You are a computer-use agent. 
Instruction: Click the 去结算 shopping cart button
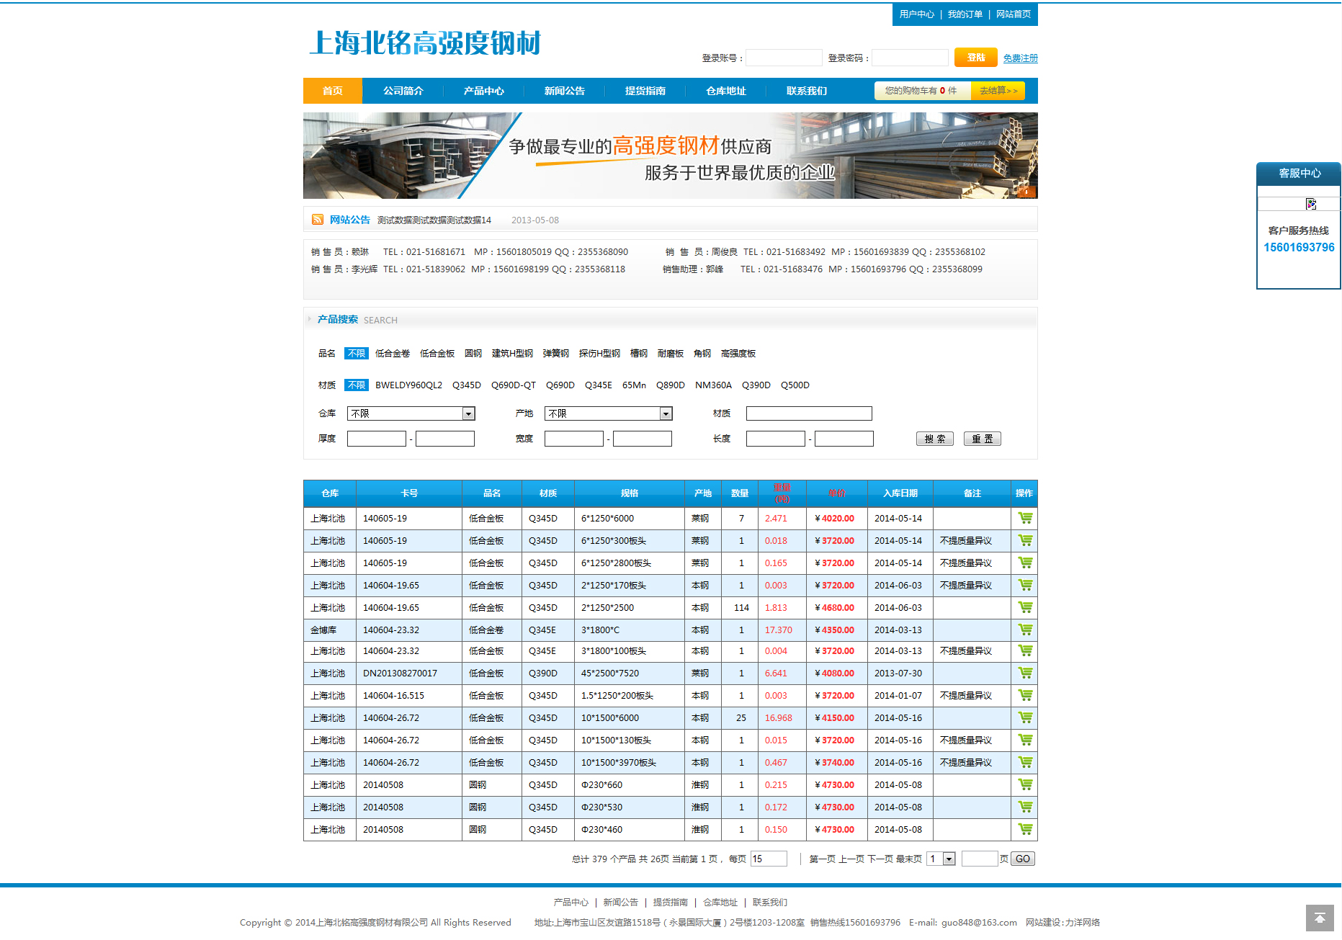coord(998,91)
